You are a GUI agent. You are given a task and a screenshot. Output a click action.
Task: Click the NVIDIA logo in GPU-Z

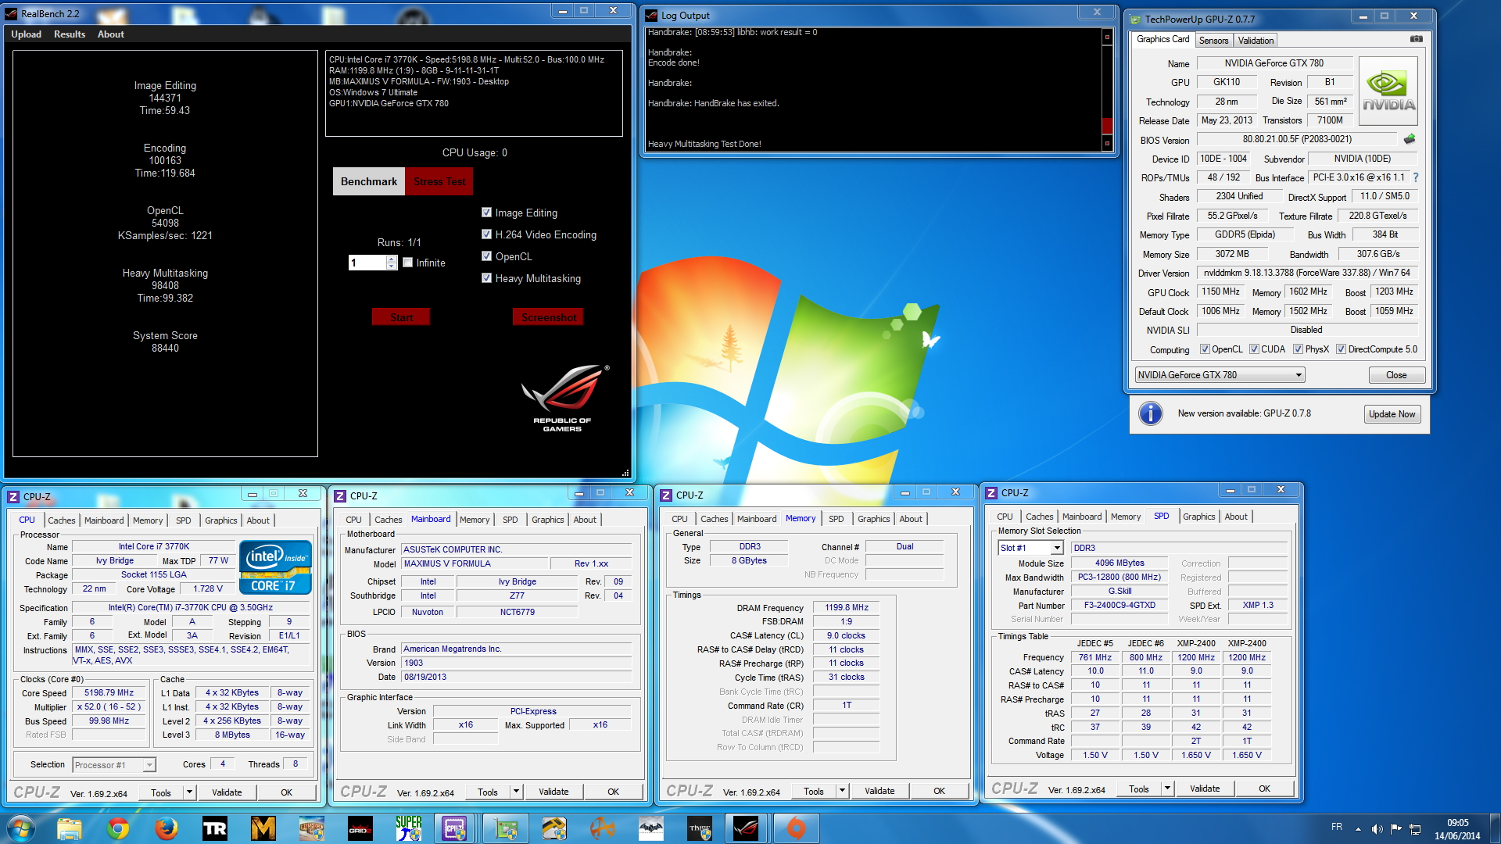tap(1388, 91)
